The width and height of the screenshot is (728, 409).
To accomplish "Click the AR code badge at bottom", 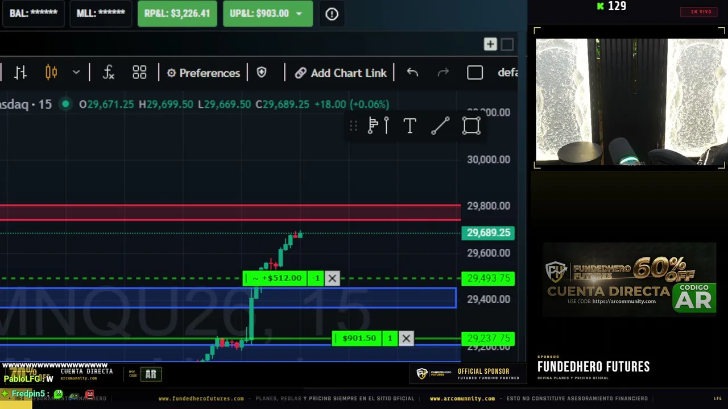I will click(x=151, y=374).
